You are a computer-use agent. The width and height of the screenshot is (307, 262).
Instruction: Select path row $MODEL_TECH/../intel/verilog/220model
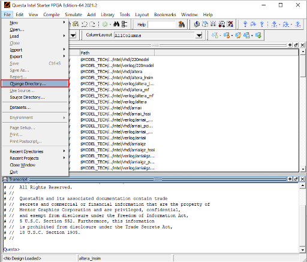coord(117,65)
